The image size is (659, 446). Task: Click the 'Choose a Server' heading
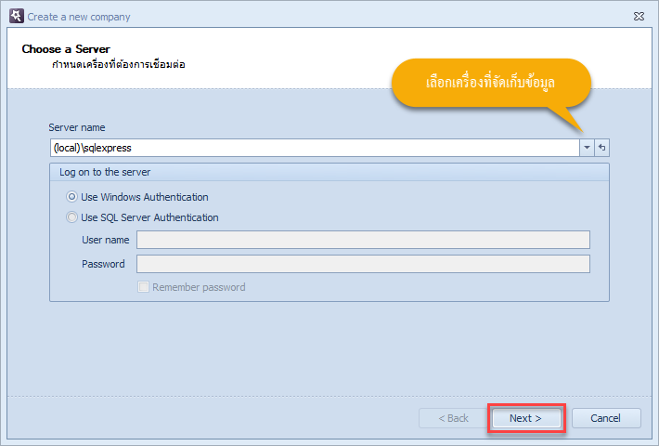66,49
